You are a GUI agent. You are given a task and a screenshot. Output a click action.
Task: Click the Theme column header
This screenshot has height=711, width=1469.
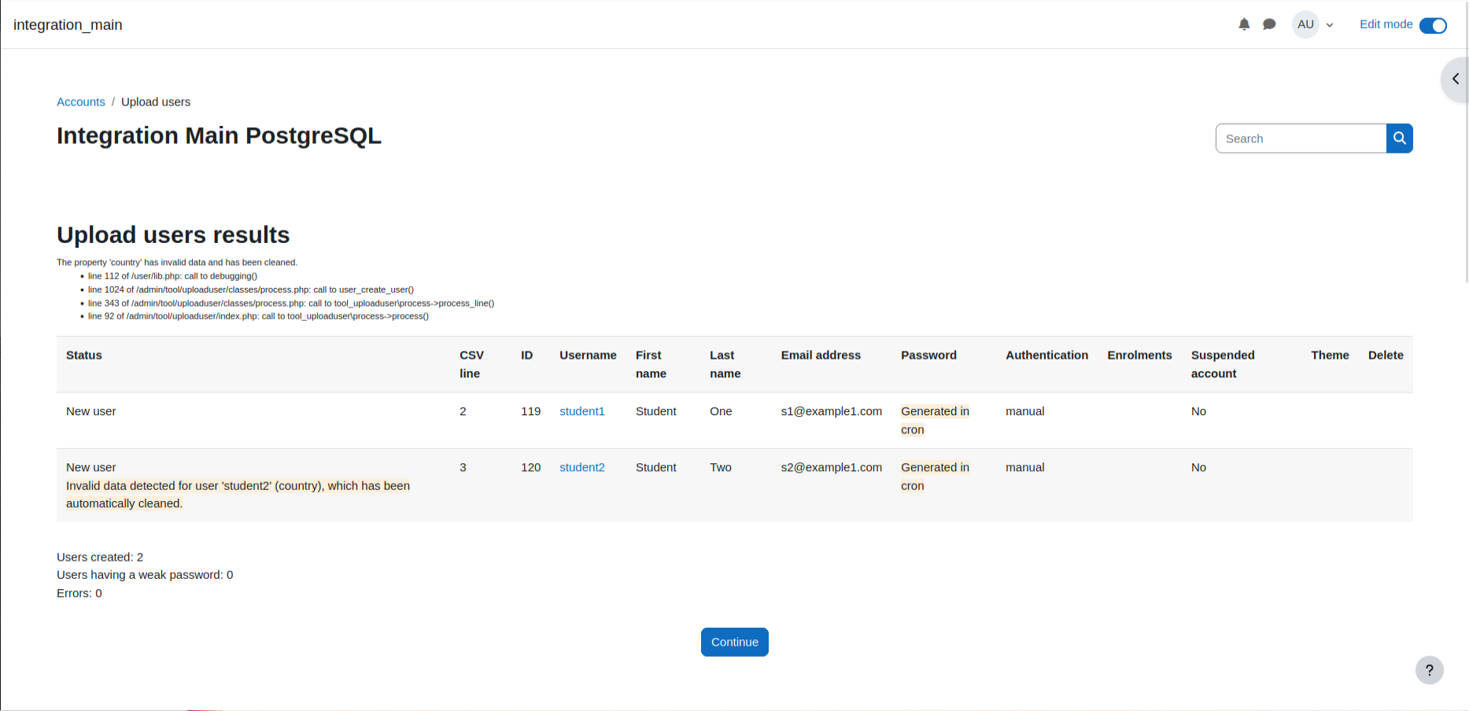point(1330,355)
